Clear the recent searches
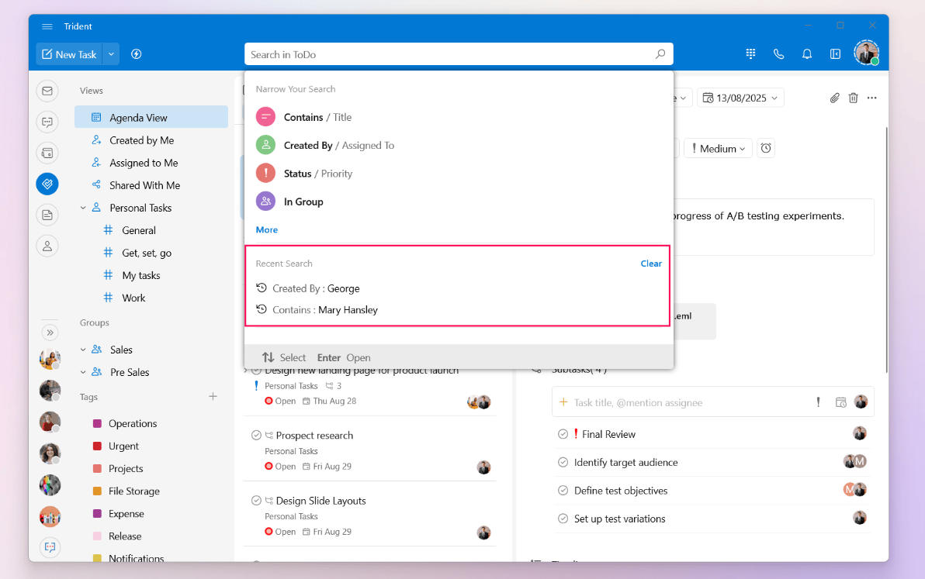This screenshot has height=579, width=925. [651, 264]
